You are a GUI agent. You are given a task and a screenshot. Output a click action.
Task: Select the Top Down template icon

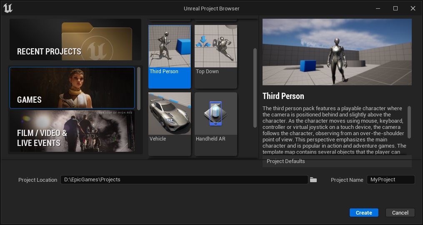[x=216, y=47]
